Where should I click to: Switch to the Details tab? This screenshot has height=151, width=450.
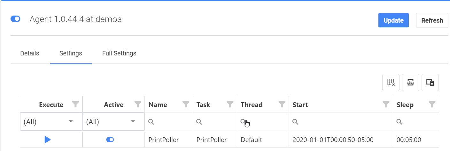pyautogui.click(x=30, y=54)
